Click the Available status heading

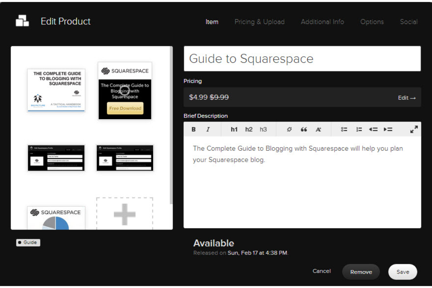(x=214, y=243)
